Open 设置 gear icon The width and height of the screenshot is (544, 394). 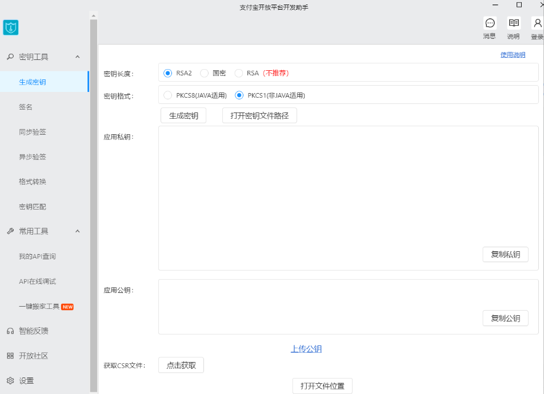10,381
